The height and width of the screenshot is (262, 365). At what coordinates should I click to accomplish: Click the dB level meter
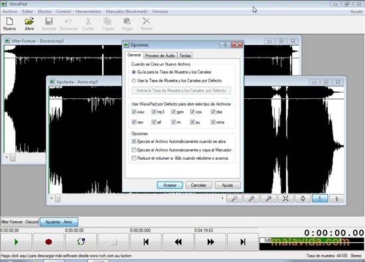click(x=311, y=243)
